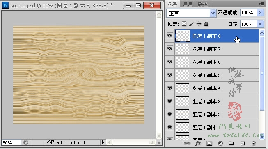Maximize the source.psd document window

tap(138, 5)
